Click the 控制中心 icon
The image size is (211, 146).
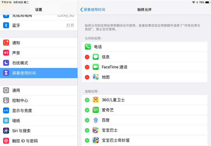[x=6, y=100]
